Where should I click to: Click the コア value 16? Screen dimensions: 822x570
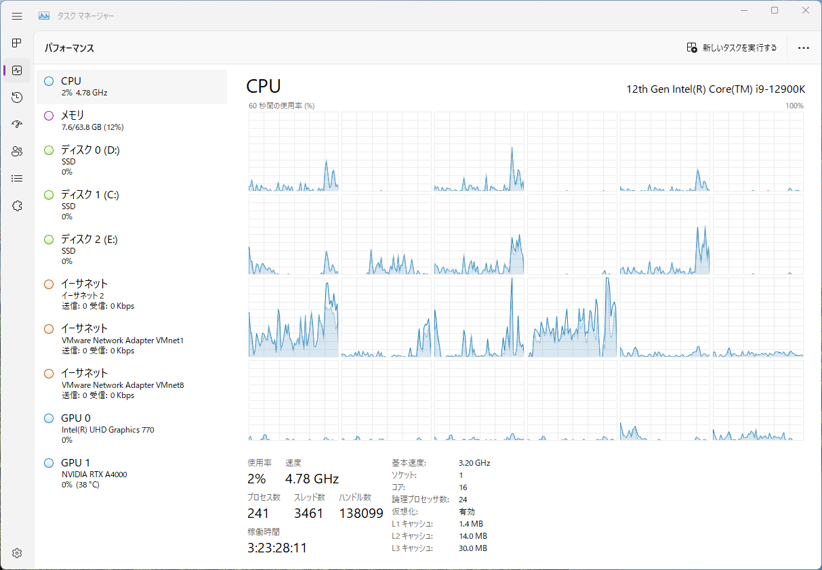point(463,487)
